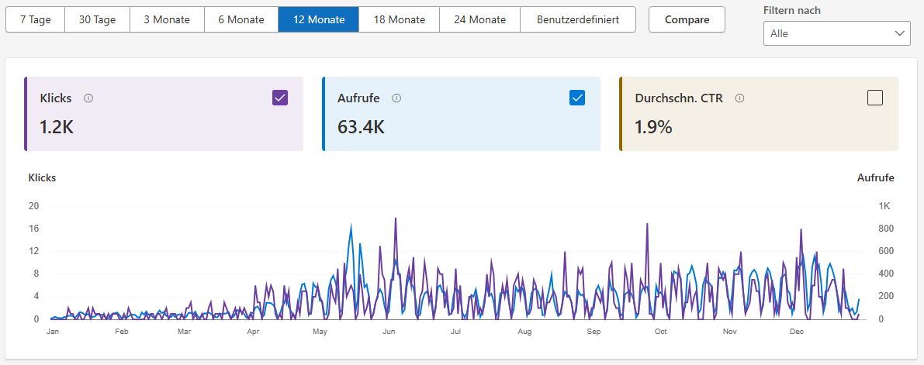Switch to 18 Monate view

point(399,19)
